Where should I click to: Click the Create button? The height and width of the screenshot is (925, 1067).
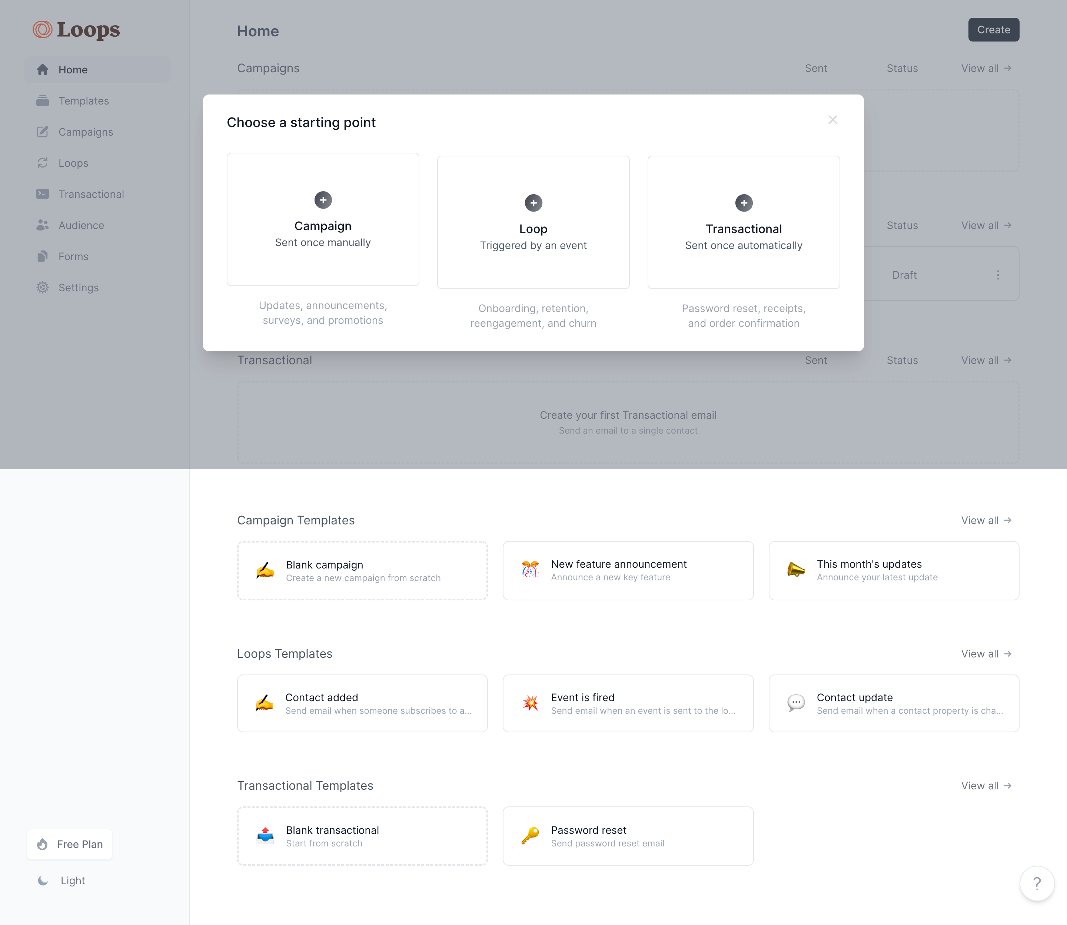pyautogui.click(x=993, y=30)
